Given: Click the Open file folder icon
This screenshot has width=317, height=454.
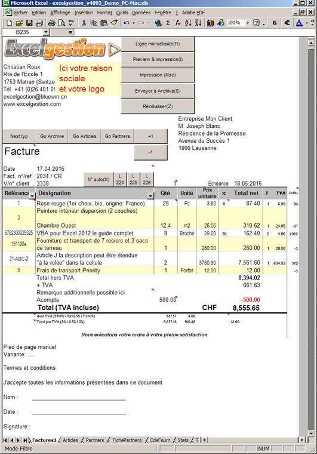Looking at the screenshot, I should [x=19, y=23].
